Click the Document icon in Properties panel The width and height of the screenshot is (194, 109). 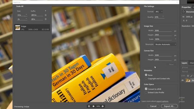click(x=183, y=12)
